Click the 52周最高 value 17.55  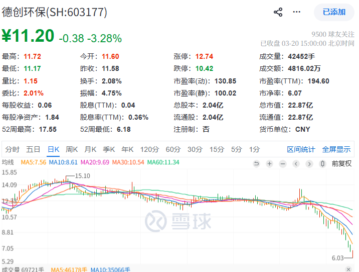[48, 129]
